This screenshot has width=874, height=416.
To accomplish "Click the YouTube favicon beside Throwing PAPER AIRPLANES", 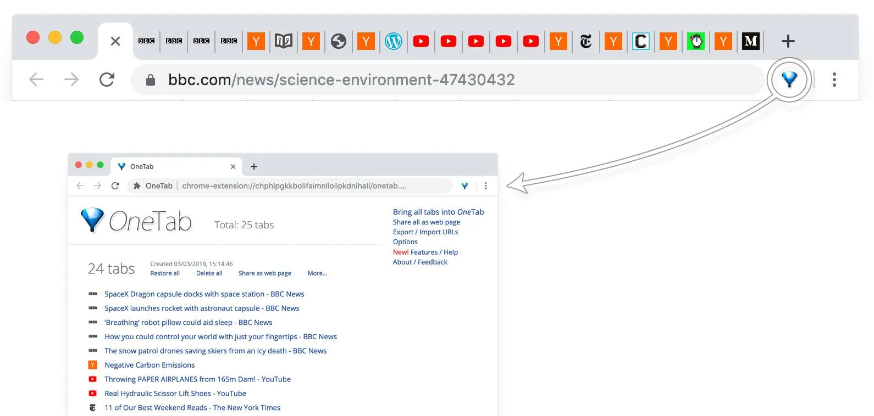I will click(x=92, y=379).
